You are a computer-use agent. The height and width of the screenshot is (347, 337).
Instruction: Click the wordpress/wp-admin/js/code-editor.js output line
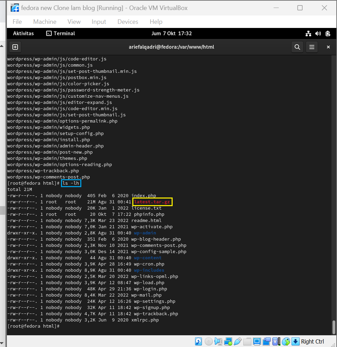57,59
